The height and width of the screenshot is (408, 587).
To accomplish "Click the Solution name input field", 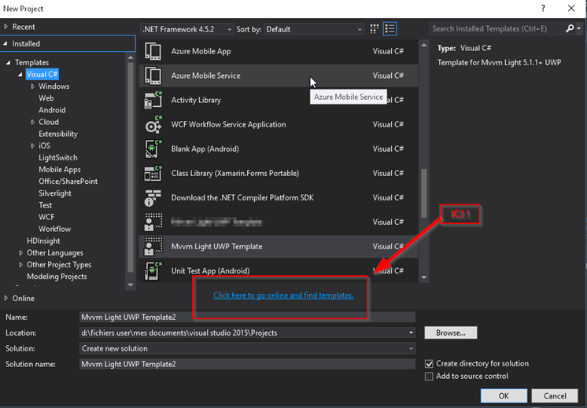I will coord(247,364).
